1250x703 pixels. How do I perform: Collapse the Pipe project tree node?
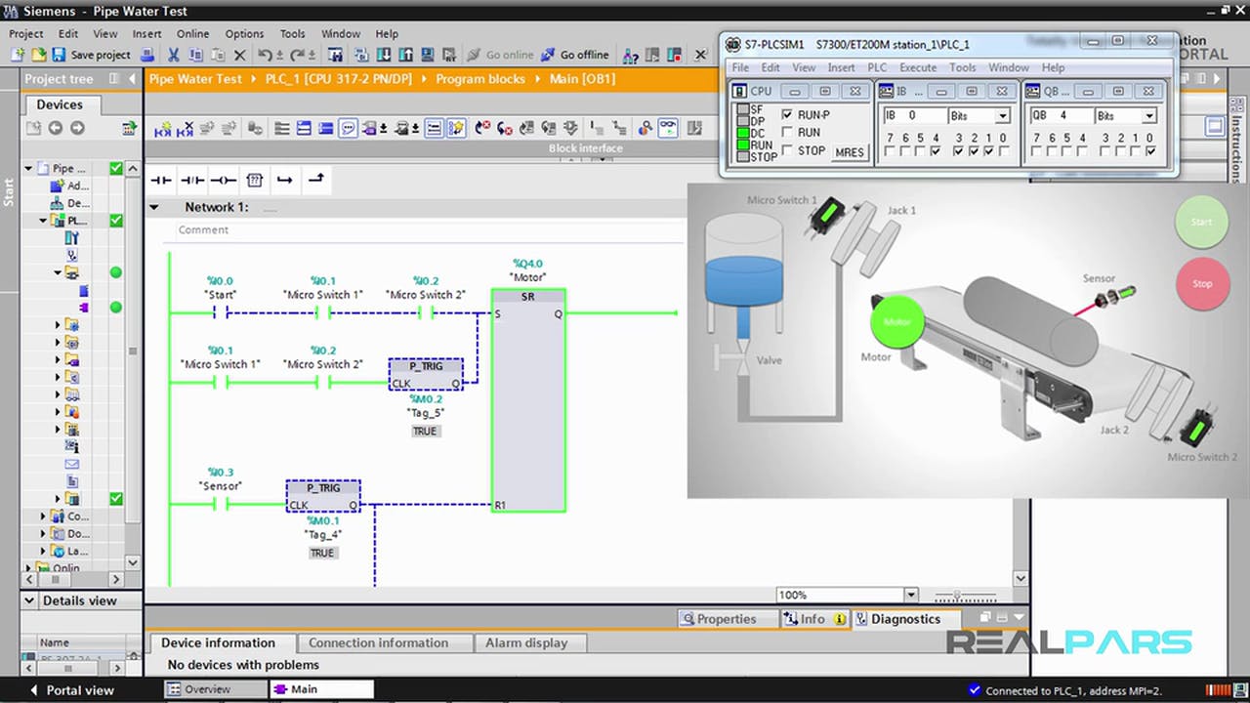(28, 168)
